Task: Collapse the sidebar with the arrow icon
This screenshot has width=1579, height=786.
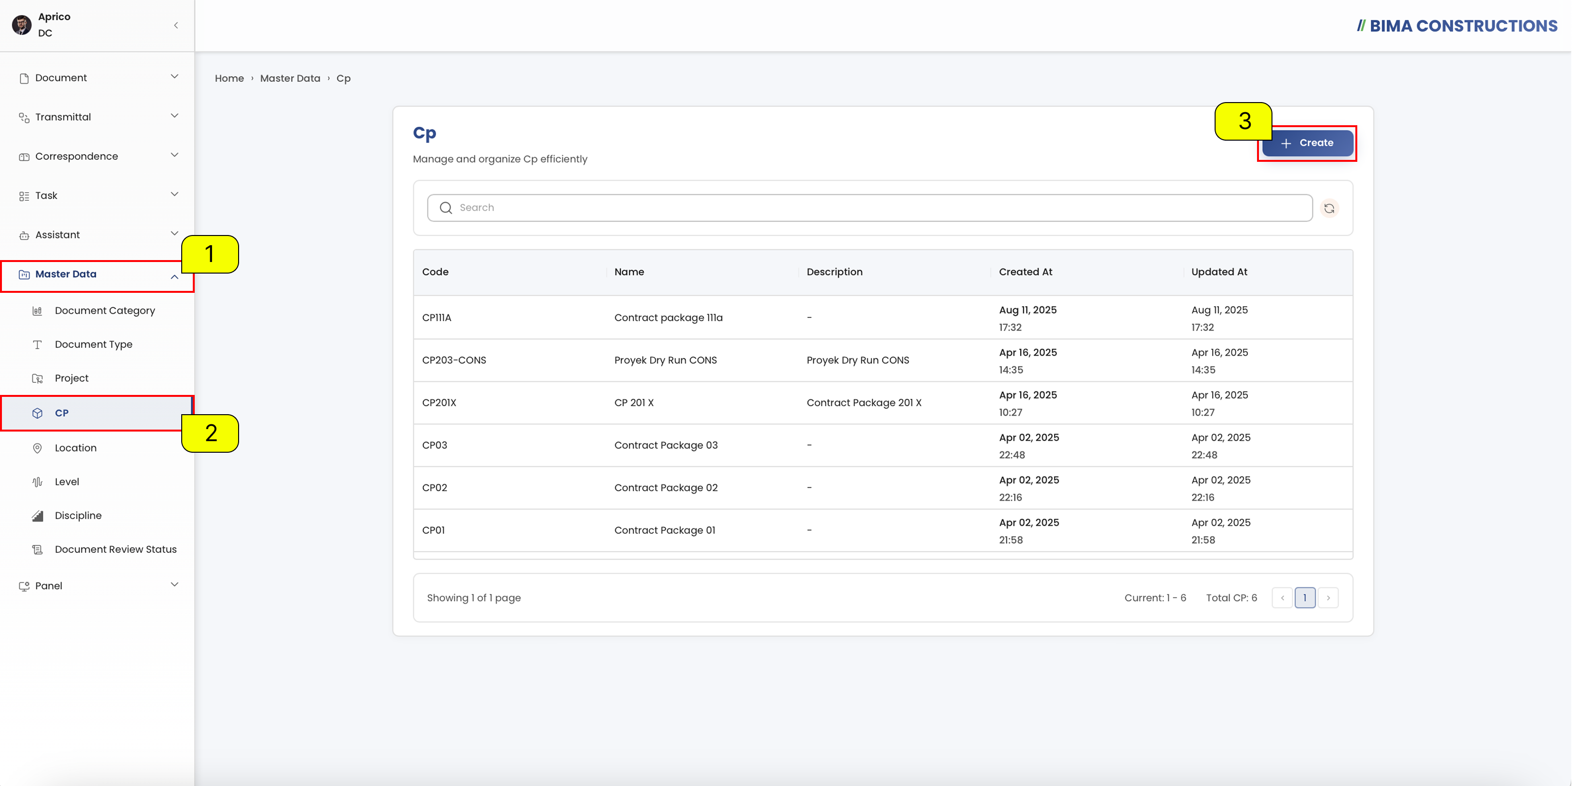Action: click(x=176, y=25)
